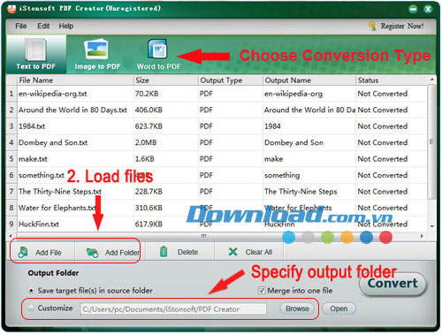Sort by the File Name column header

tap(75, 80)
